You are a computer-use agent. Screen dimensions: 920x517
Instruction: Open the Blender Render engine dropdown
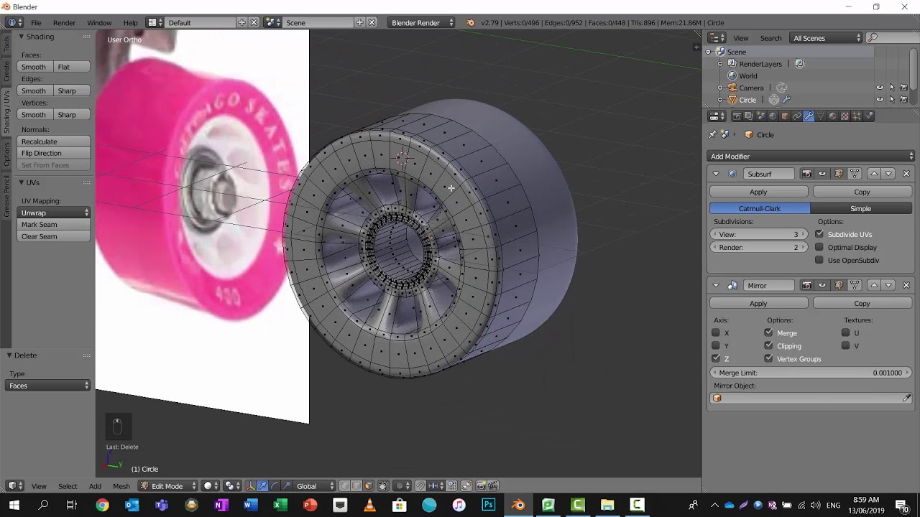(x=420, y=23)
